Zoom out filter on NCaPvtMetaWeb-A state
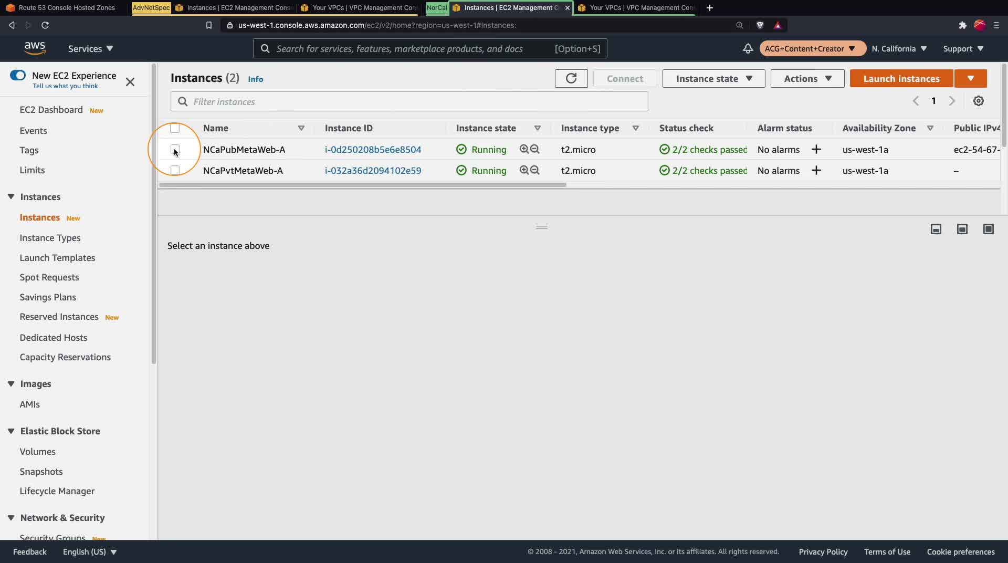This screenshot has height=563, width=1008. click(x=535, y=170)
